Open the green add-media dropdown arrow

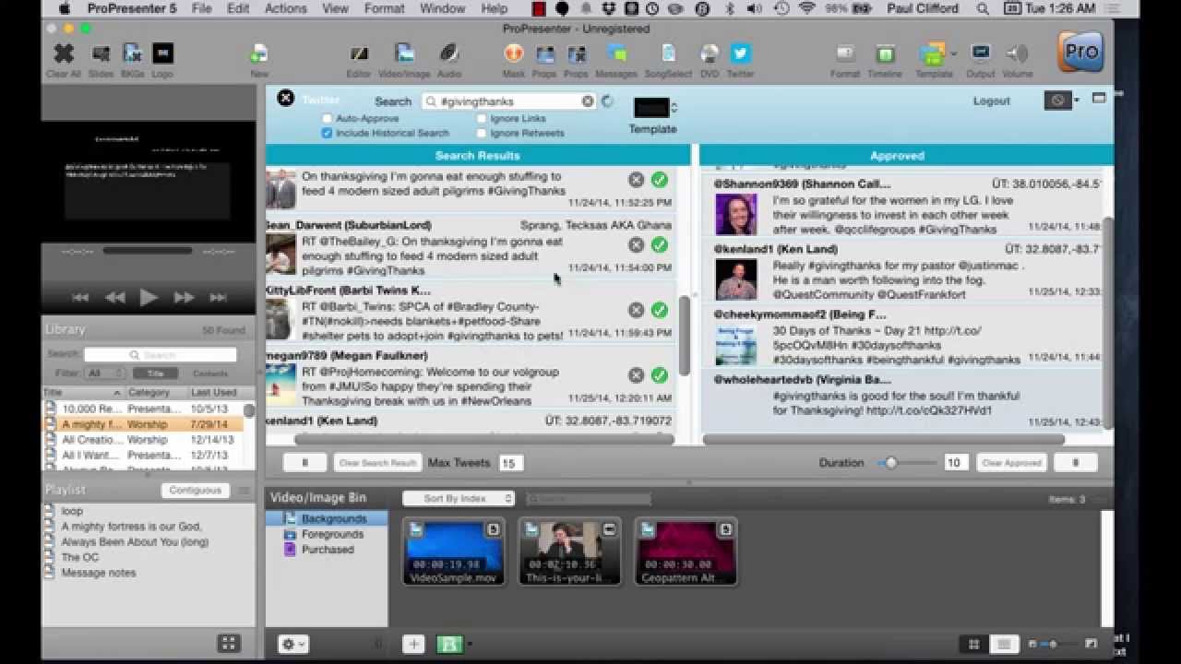(470, 645)
